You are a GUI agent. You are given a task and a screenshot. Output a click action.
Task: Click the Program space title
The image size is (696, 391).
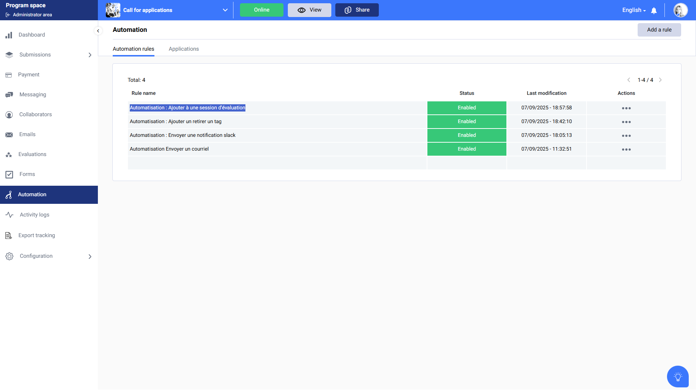25,5
